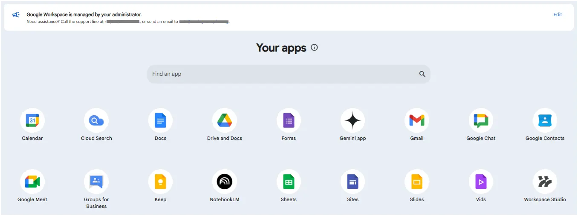Open the NotebookLM icon
The height and width of the screenshot is (216, 578).
tap(225, 182)
